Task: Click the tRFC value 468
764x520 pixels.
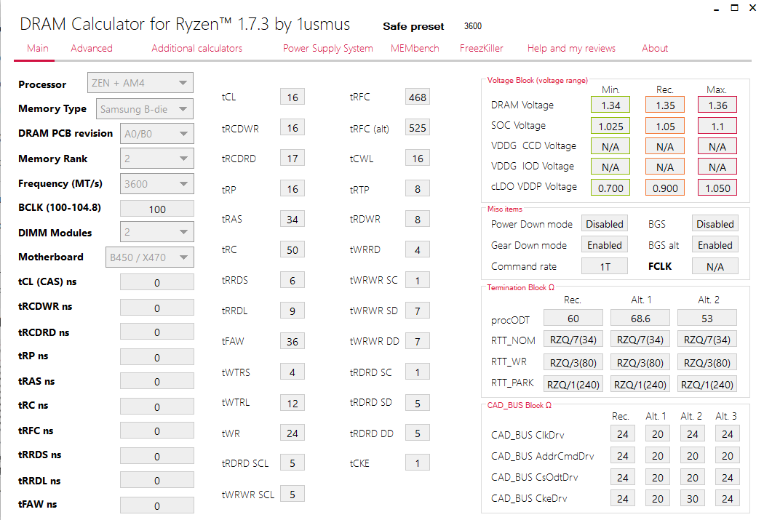Action: point(418,97)
